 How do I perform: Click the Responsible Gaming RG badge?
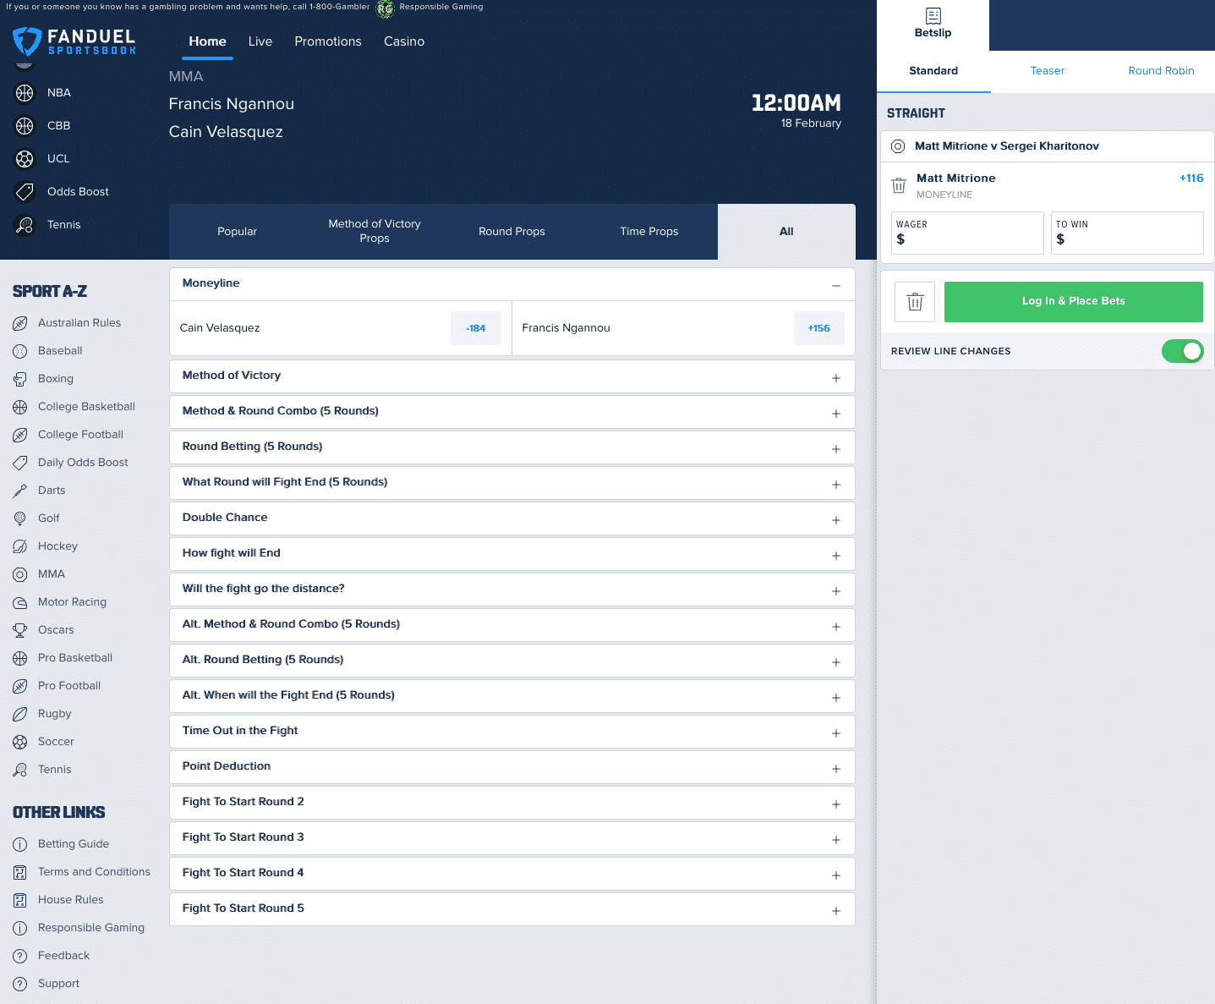pos(385,9)
